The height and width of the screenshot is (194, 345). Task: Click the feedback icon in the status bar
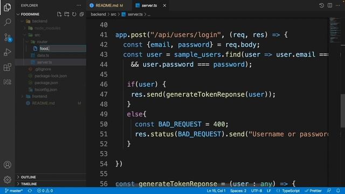pyautogui.click(x=329, y=191)
